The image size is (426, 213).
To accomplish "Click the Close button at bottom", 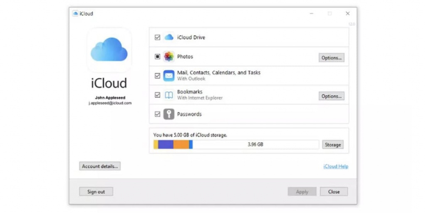I will (x=334, y=192).
